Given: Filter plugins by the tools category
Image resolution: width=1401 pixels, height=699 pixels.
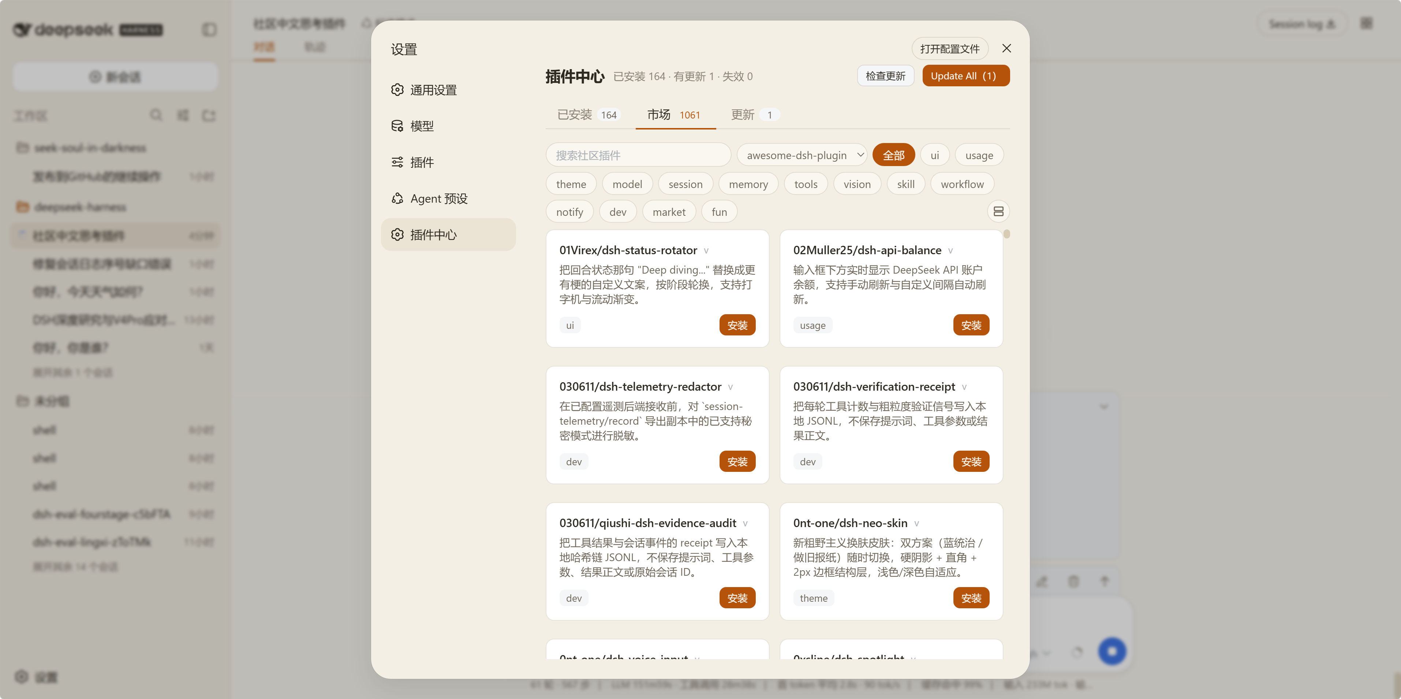Looking at the screenshot, I should tap(806, 184).
